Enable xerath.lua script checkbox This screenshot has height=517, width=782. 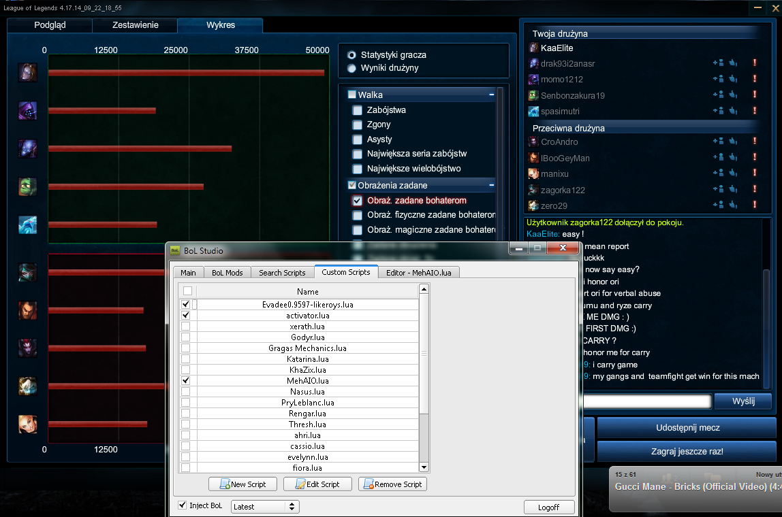[x=186, y=327]
